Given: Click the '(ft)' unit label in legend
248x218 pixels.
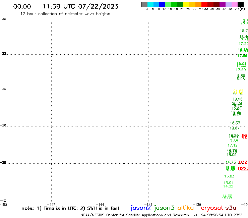Looking at the screenshot, I should [x=242, y=9].
